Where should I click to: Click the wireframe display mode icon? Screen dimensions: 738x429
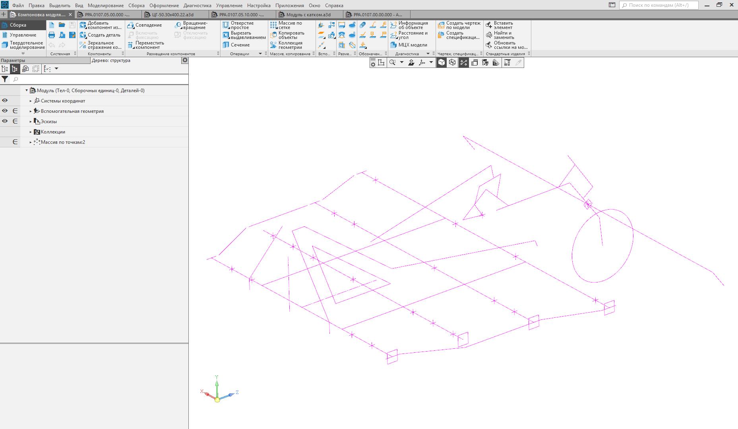coord(452,62)
